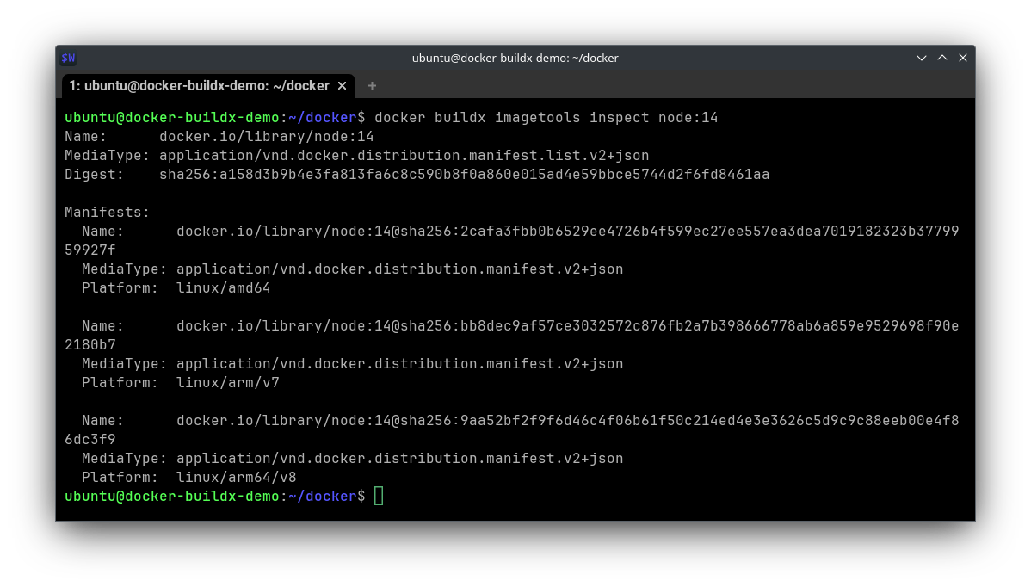Close the terminal window

tap(963, 59)
